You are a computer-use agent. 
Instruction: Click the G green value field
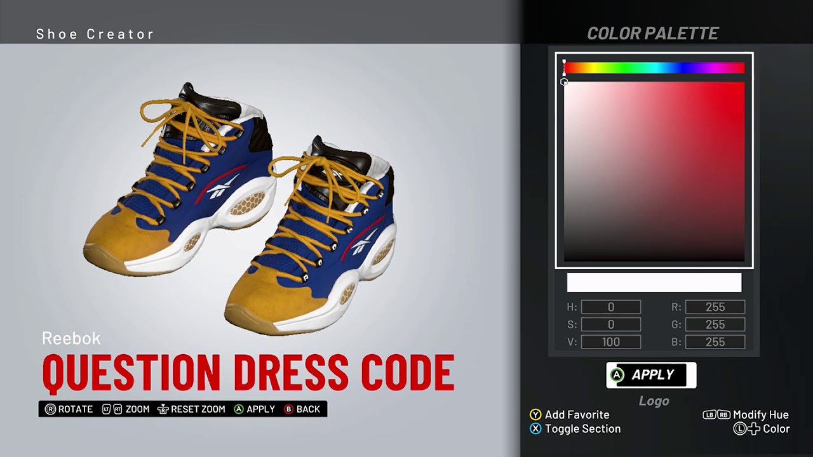(715, 324)
